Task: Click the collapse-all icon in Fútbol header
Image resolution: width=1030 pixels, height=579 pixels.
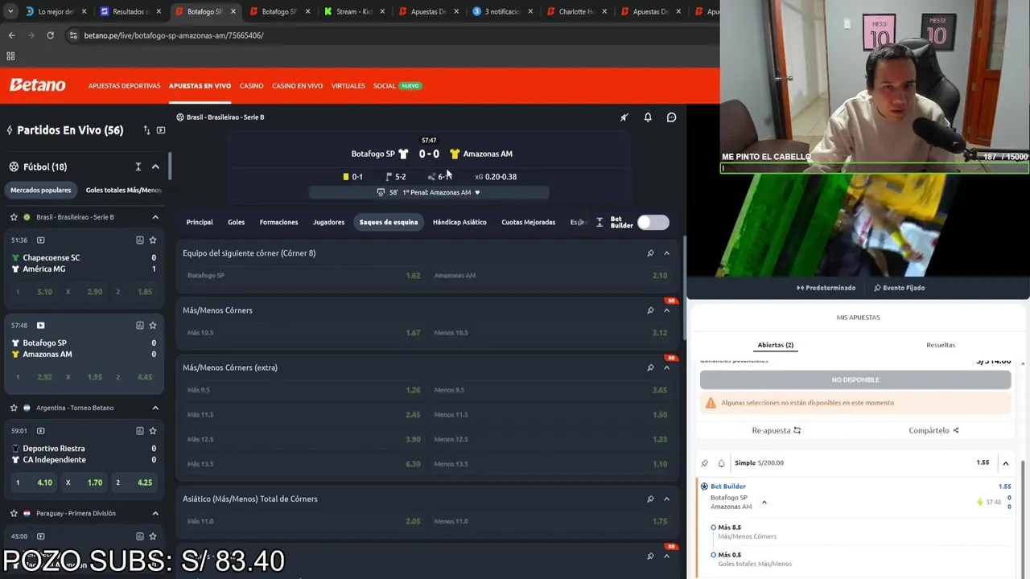Action: [138, 166]
